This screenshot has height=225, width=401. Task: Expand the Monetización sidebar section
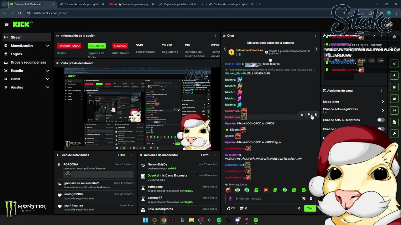(x=47, y=46)
